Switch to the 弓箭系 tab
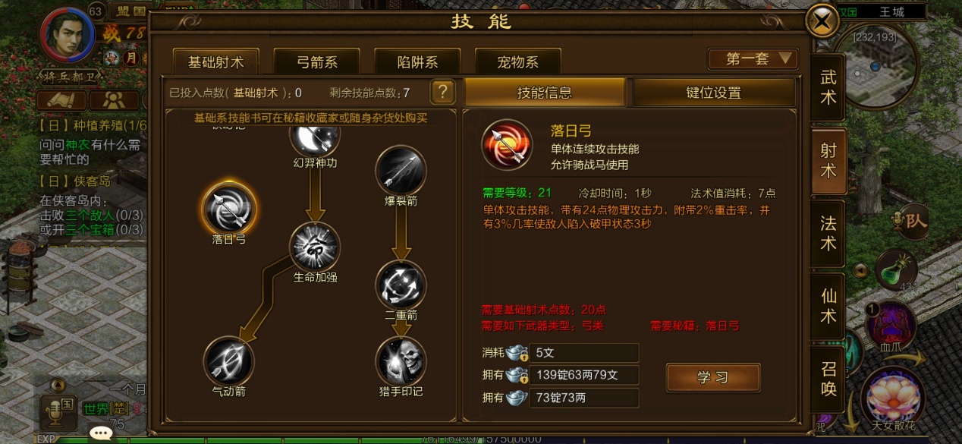Image resolution: width=962 pixels, height=444 pixels. [317, 62]
